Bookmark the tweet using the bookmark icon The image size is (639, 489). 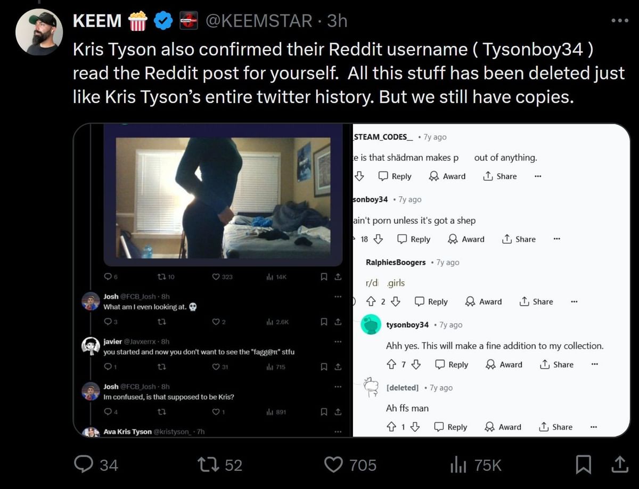coord(584,464)
